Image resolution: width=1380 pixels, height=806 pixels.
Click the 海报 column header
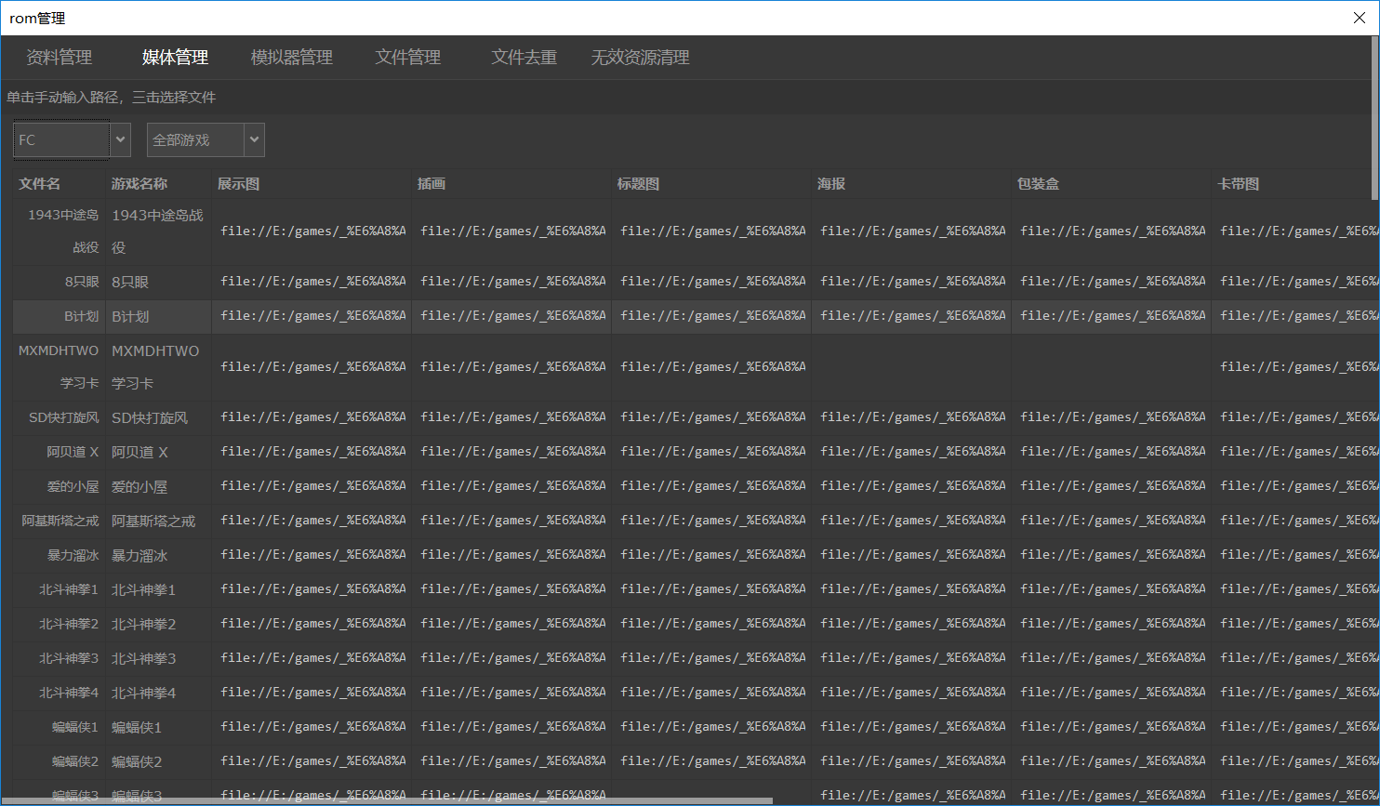(x=831, y=184)
